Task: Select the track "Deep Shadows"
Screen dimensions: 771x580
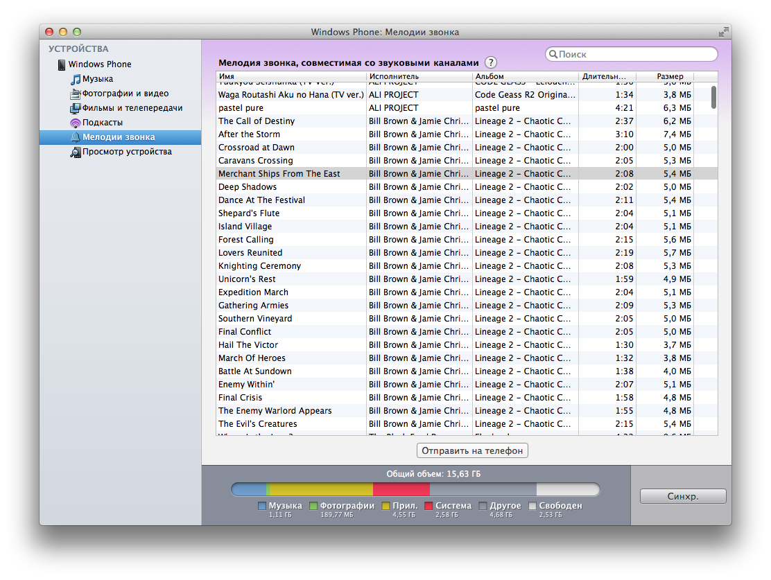Action: click(x=467, y=187)
